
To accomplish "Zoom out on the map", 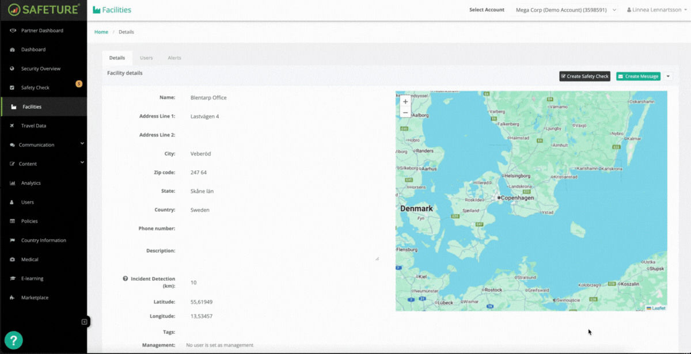I will pos(405,112).
